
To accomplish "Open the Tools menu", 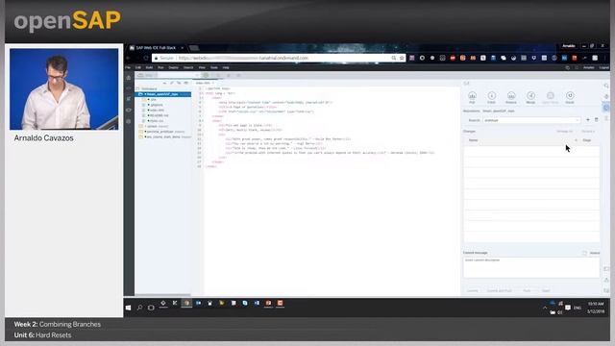I will tap(213, 67).
